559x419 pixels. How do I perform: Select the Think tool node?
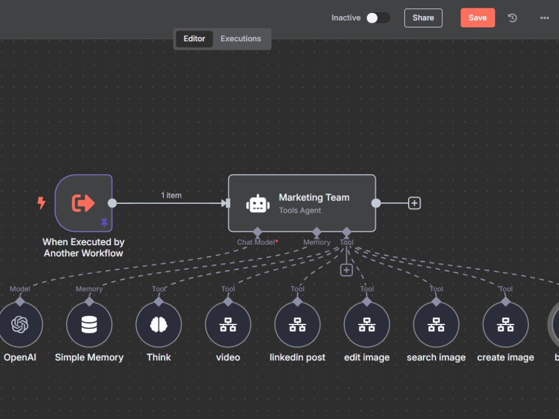(x=159, y=325)
